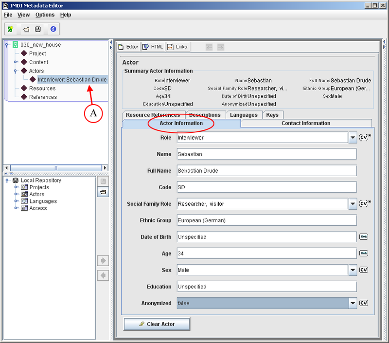This screenshot has width=389, height=343.
Task: Click the repository save icon button
Action: pyautogui.click(x=103, y=181)
